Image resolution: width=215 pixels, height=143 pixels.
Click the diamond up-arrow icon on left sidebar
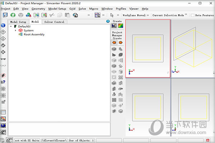coord(3,32)
